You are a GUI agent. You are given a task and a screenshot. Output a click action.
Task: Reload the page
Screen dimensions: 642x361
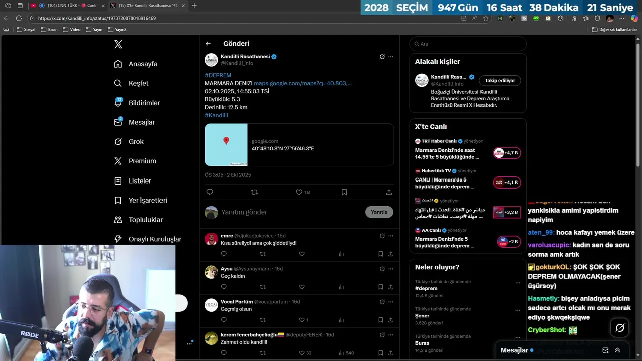[19, 18]
